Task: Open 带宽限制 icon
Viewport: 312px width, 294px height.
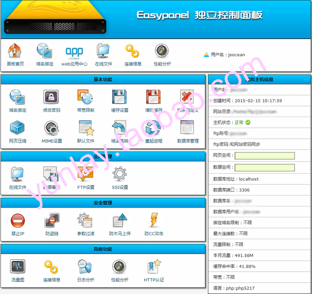Action: pyautogui.click(x=85, y=97)
